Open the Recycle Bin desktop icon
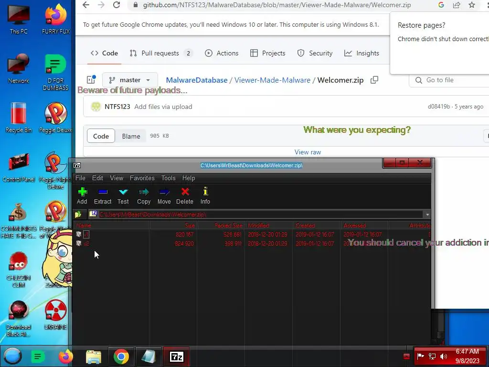This screenshot has height=367, width=489. [19, 118]
